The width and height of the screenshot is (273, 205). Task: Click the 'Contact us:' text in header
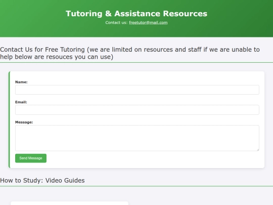coord(116,23)
